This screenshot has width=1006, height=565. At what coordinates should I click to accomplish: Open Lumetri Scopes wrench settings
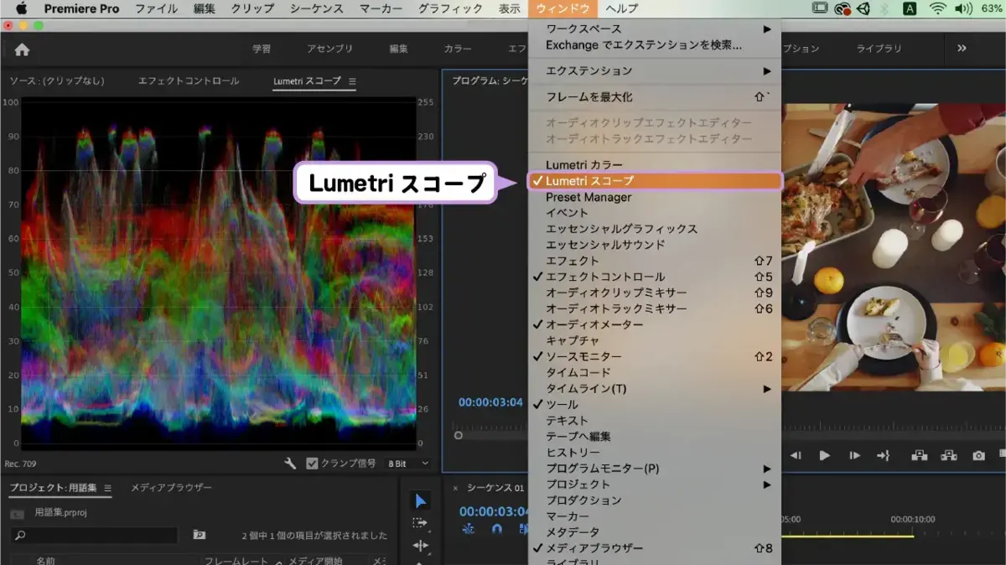pyautogui.click(x=290, y=464)
